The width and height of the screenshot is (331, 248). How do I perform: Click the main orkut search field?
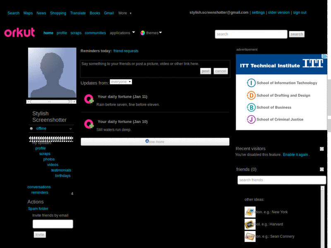coord(251,34)
